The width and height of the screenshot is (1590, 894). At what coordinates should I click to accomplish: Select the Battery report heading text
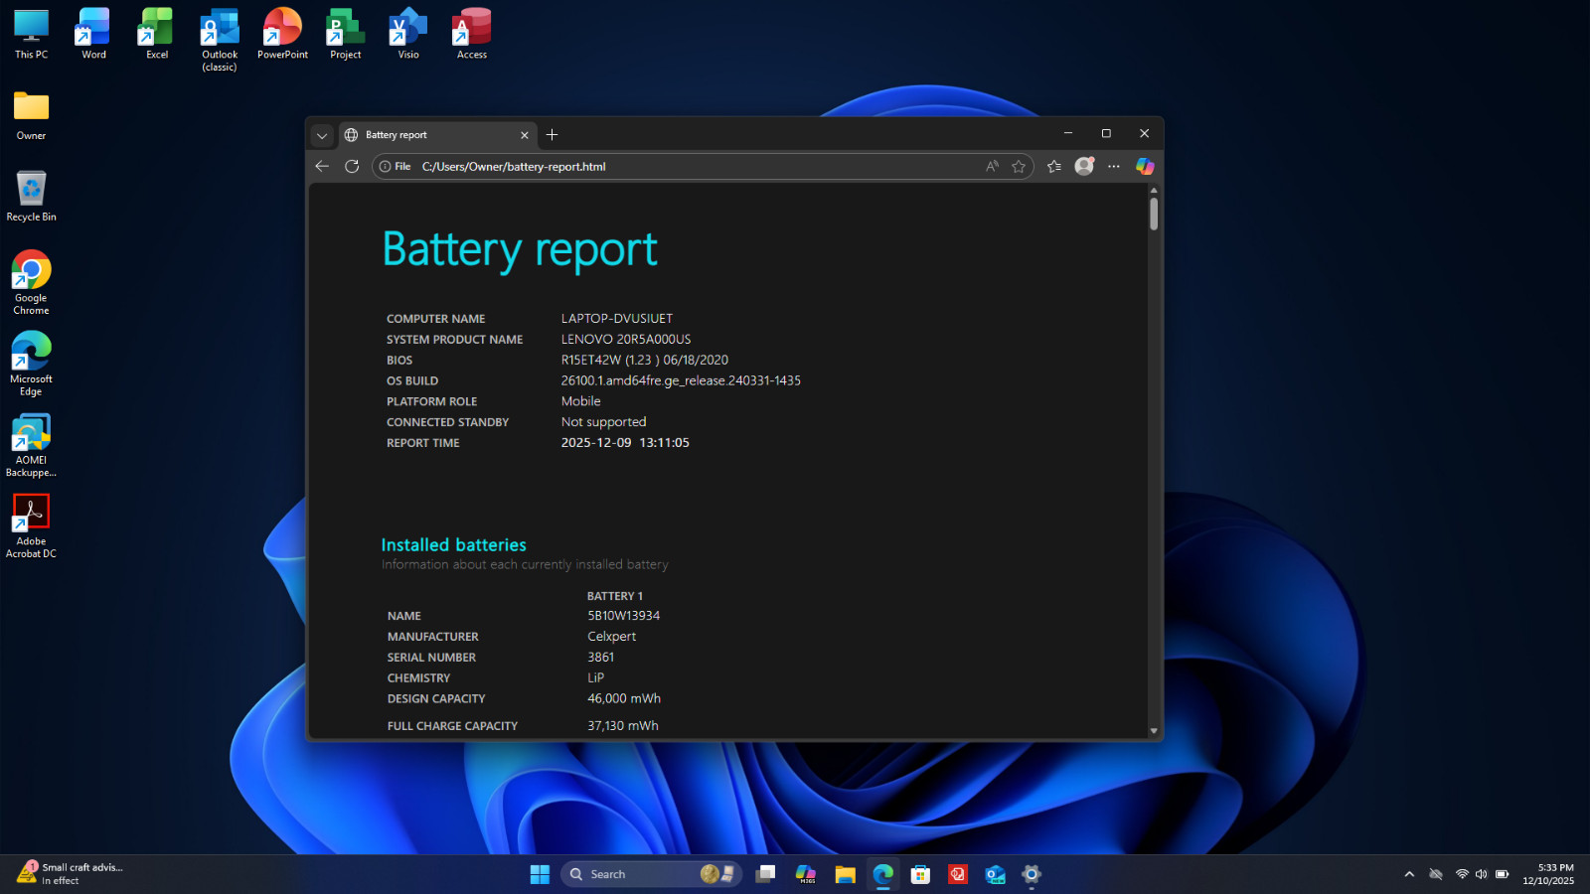tap(520, 249)
